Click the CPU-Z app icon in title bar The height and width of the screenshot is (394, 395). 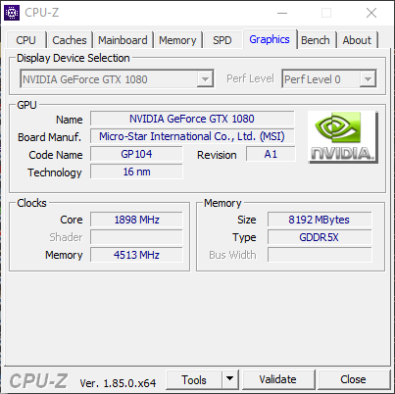click(12, 13)
